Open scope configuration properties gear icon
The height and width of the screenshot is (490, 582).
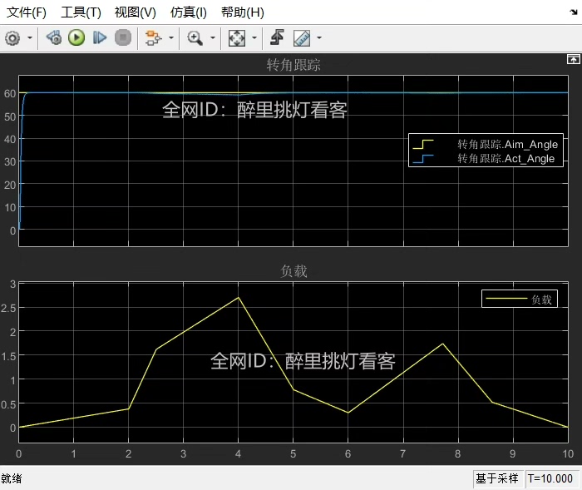pos(12,38)
